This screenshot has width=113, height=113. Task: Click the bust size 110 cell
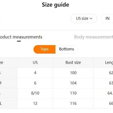coord(73,93)
